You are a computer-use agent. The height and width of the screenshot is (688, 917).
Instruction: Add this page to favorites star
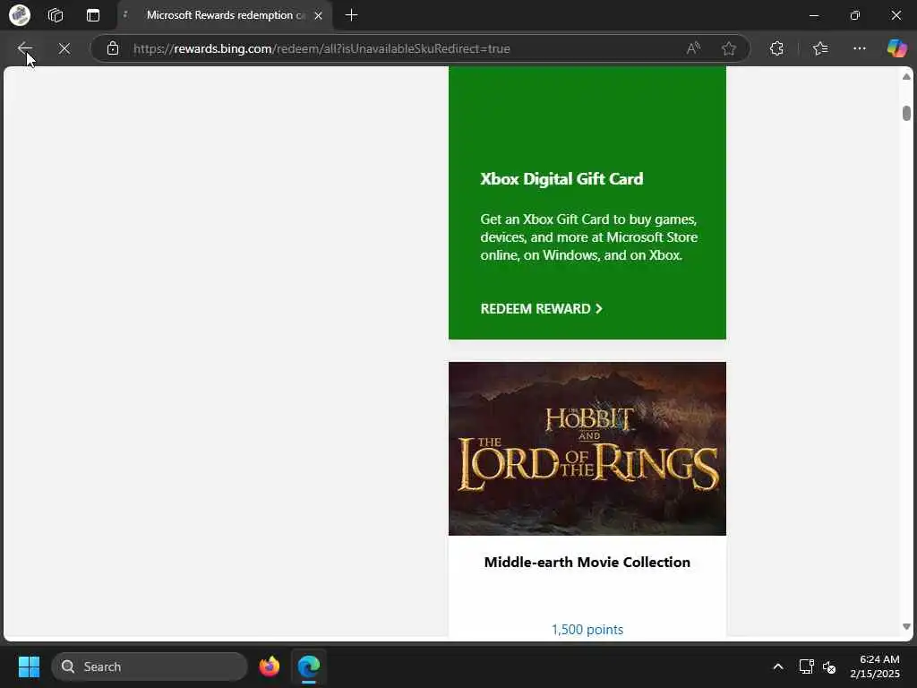729,48
